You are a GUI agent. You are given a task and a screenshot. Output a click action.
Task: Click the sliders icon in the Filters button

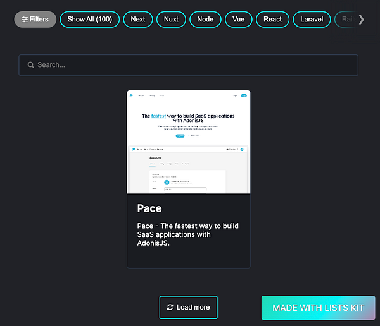click(x=25, y=20)
